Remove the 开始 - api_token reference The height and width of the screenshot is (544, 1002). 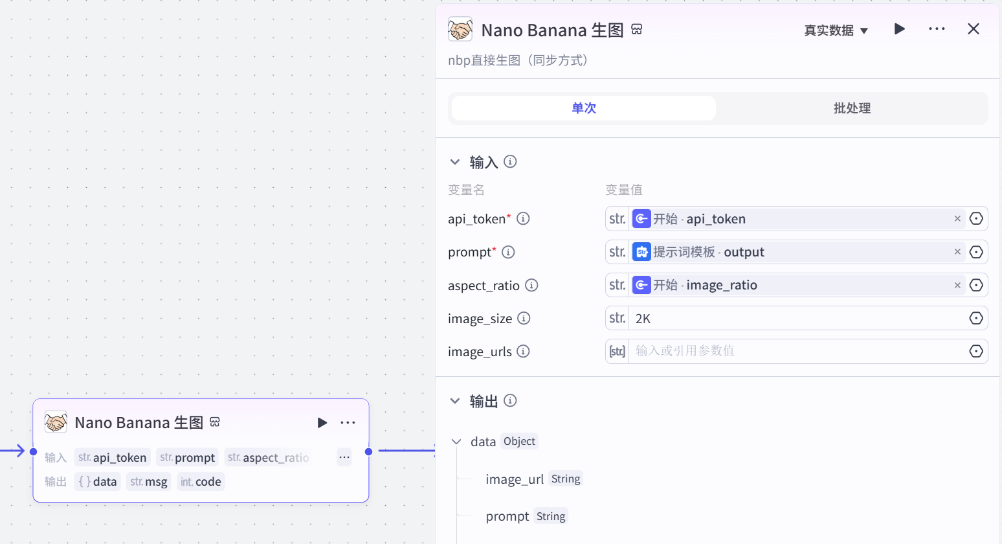point(957,219)
